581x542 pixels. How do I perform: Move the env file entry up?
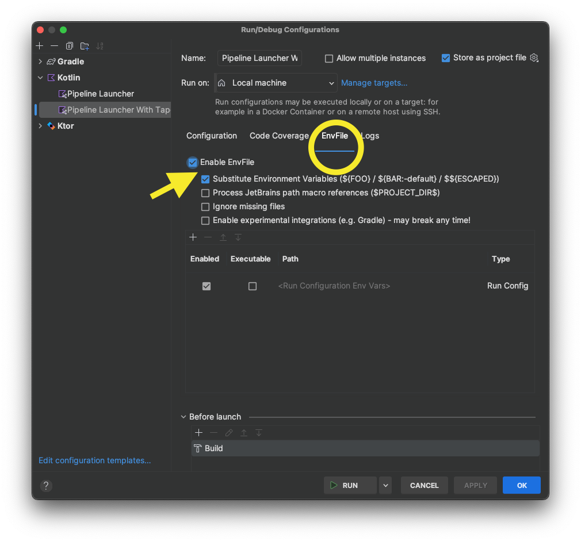click(x=223, y=237)
